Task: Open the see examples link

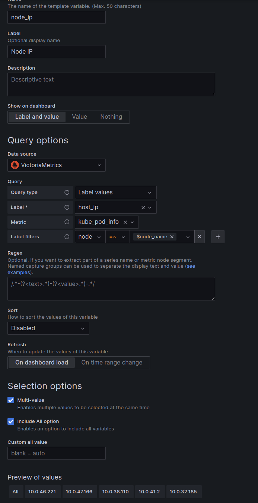Action: coord(190,266)
